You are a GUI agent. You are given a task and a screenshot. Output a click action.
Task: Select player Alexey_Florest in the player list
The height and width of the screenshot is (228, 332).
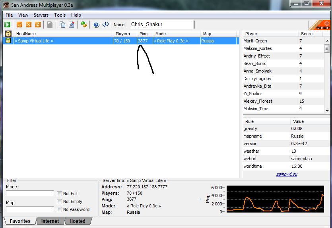click(x=283, y=101)
